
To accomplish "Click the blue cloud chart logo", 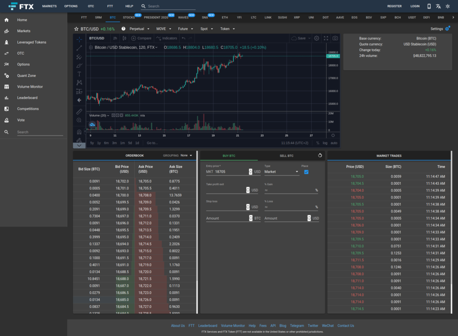I will tap(92, 125).
